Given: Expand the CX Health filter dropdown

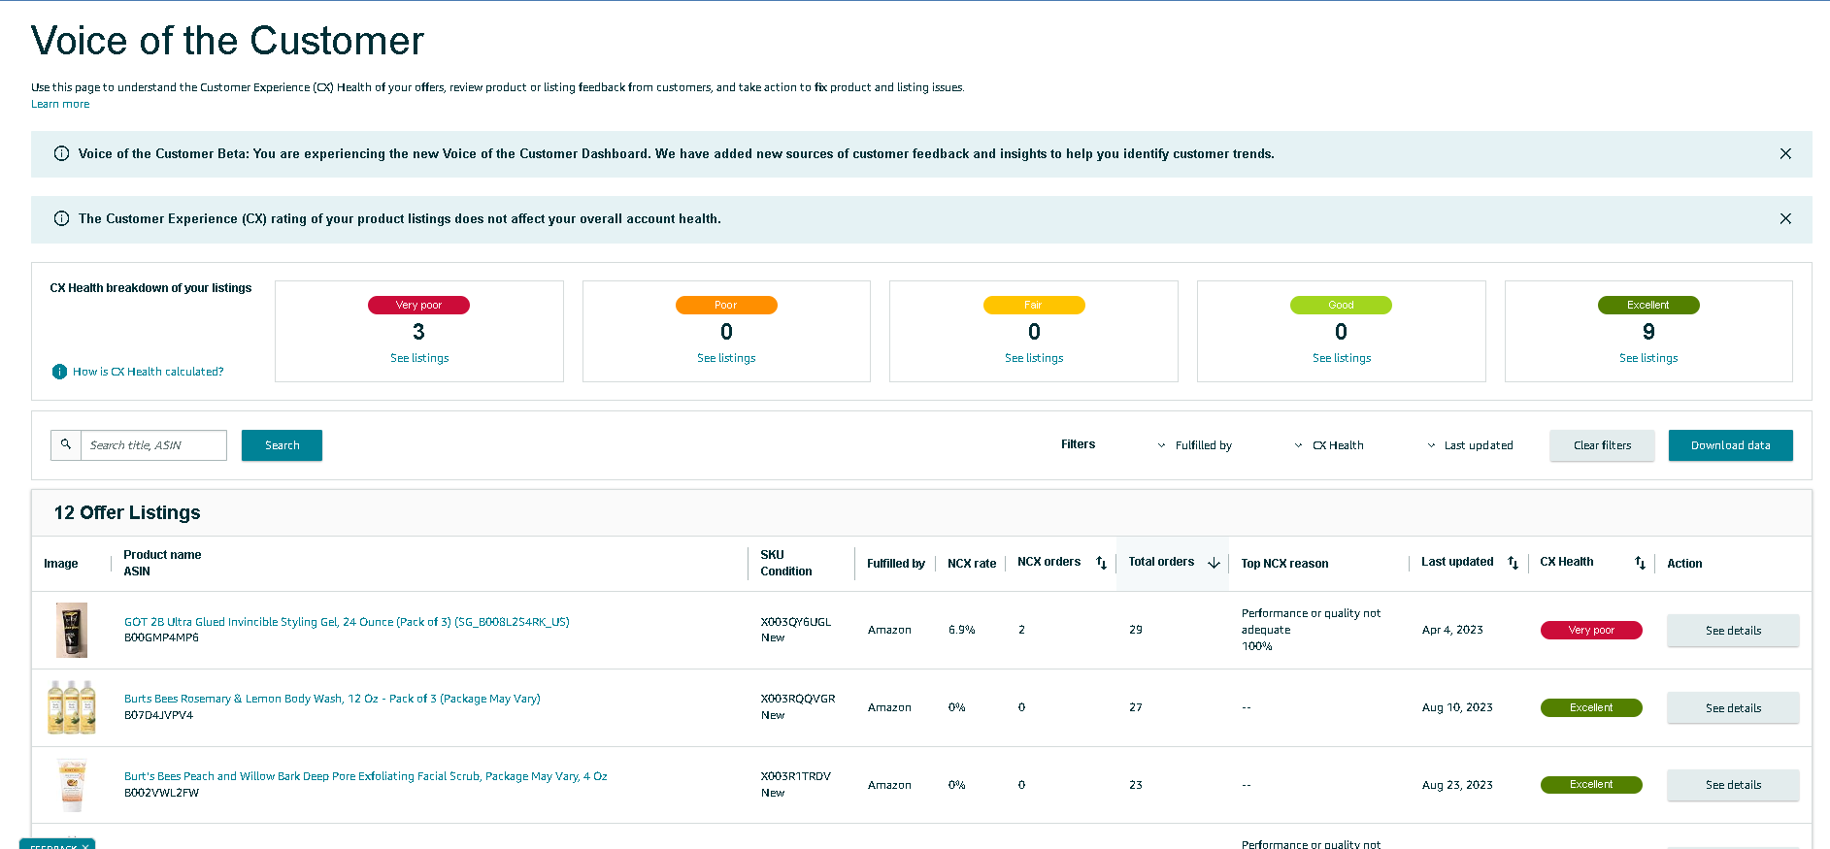Looking at the screenshot, I should 1328,445.
